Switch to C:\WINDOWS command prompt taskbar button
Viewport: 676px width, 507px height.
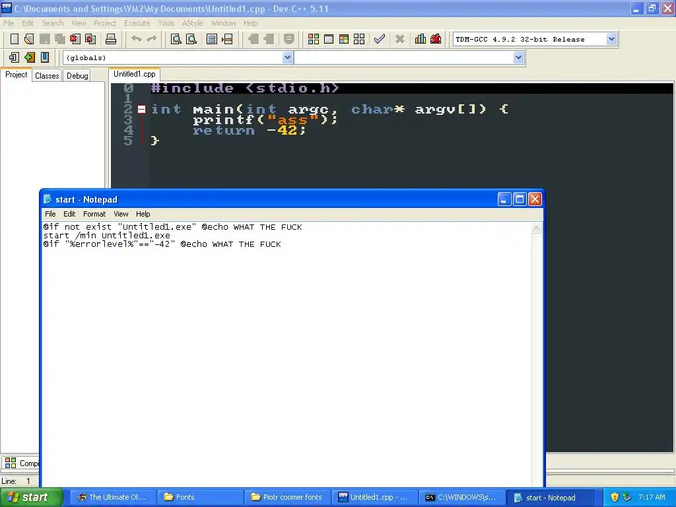461,497
